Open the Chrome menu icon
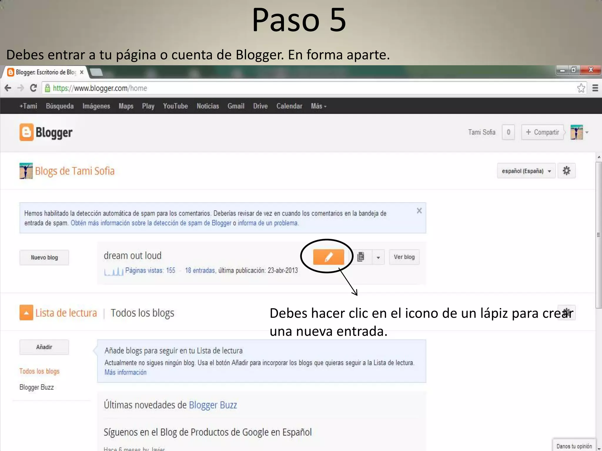Image resolution: width=602 pixels, height=451 pixels. [595, 88]
